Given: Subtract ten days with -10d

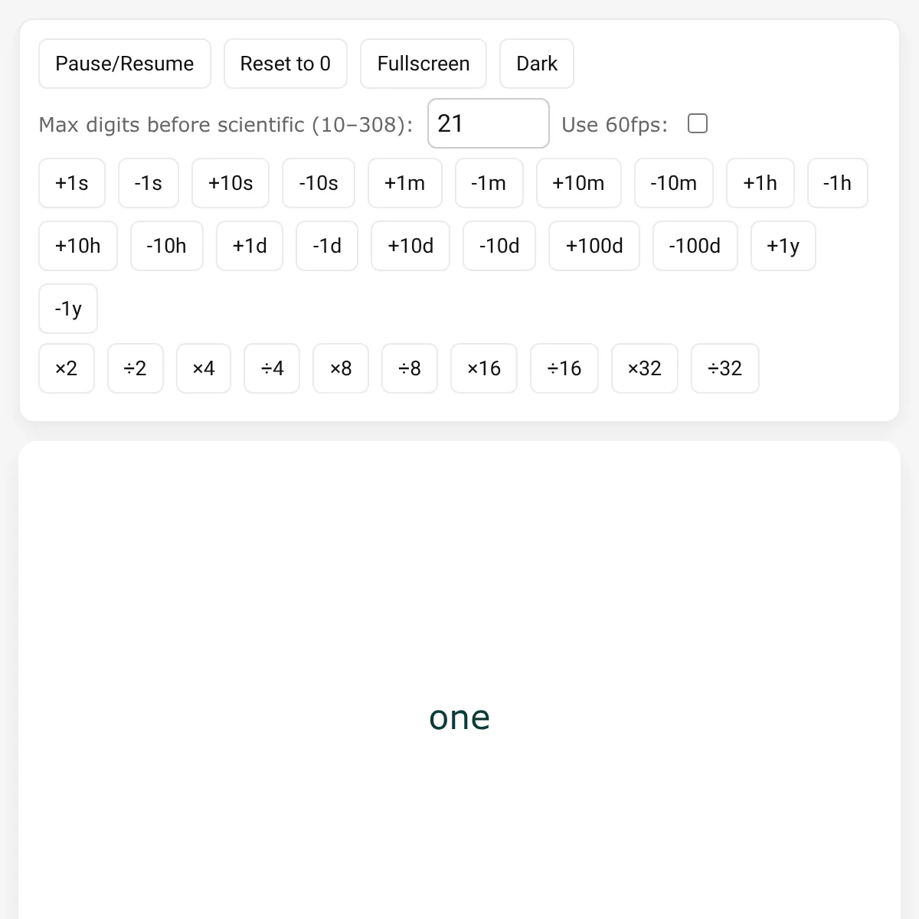Looking at the screenshot, I should 499,246.
